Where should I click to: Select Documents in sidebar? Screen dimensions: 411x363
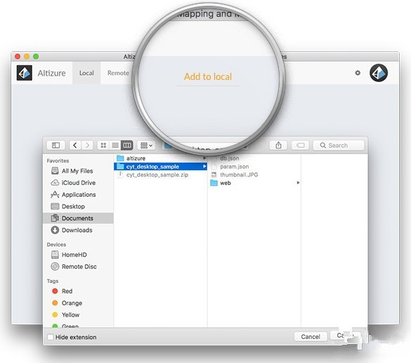[x=78, y=218]
